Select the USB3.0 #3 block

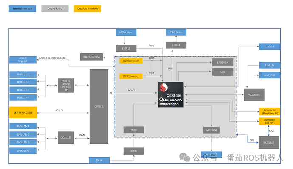click(23, 90)
